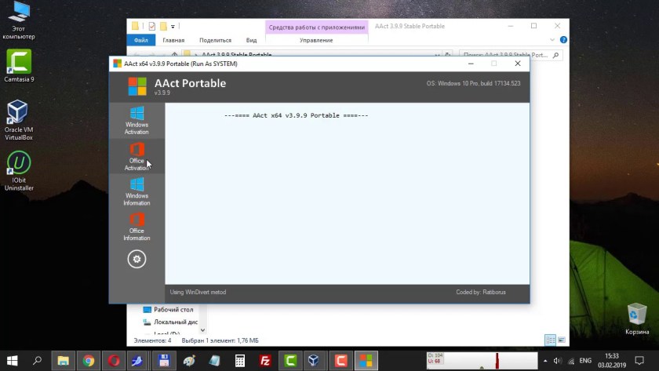Open floppy disk save app in taskbar
This screenshot has width=659, height=371.
[164, 361]
